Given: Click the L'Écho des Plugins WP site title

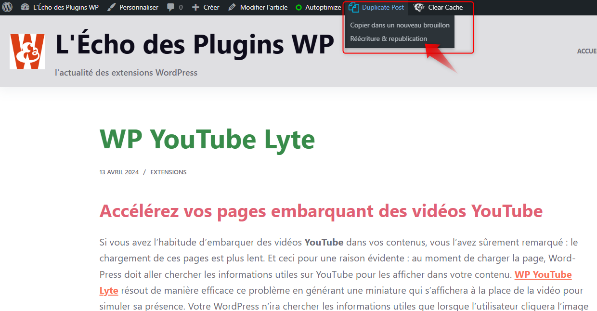Looking at the screenshot, I should coord(195,45).
